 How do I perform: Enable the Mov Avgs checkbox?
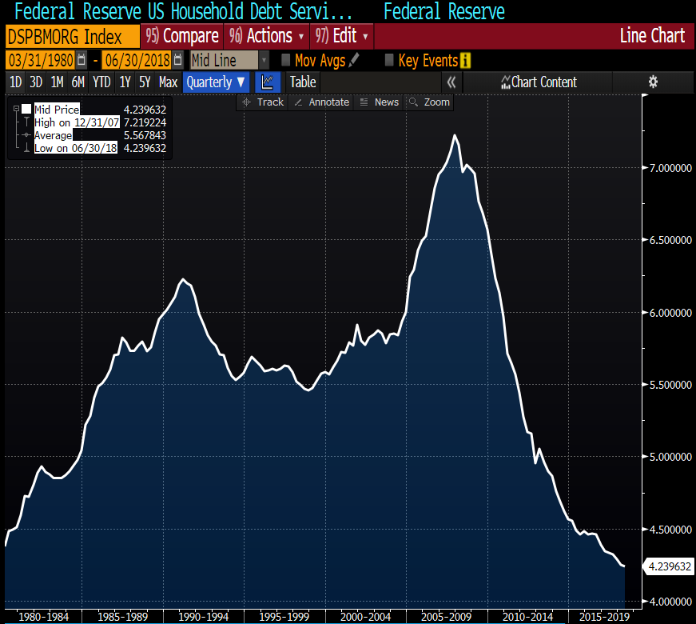[x=286, y=60]
